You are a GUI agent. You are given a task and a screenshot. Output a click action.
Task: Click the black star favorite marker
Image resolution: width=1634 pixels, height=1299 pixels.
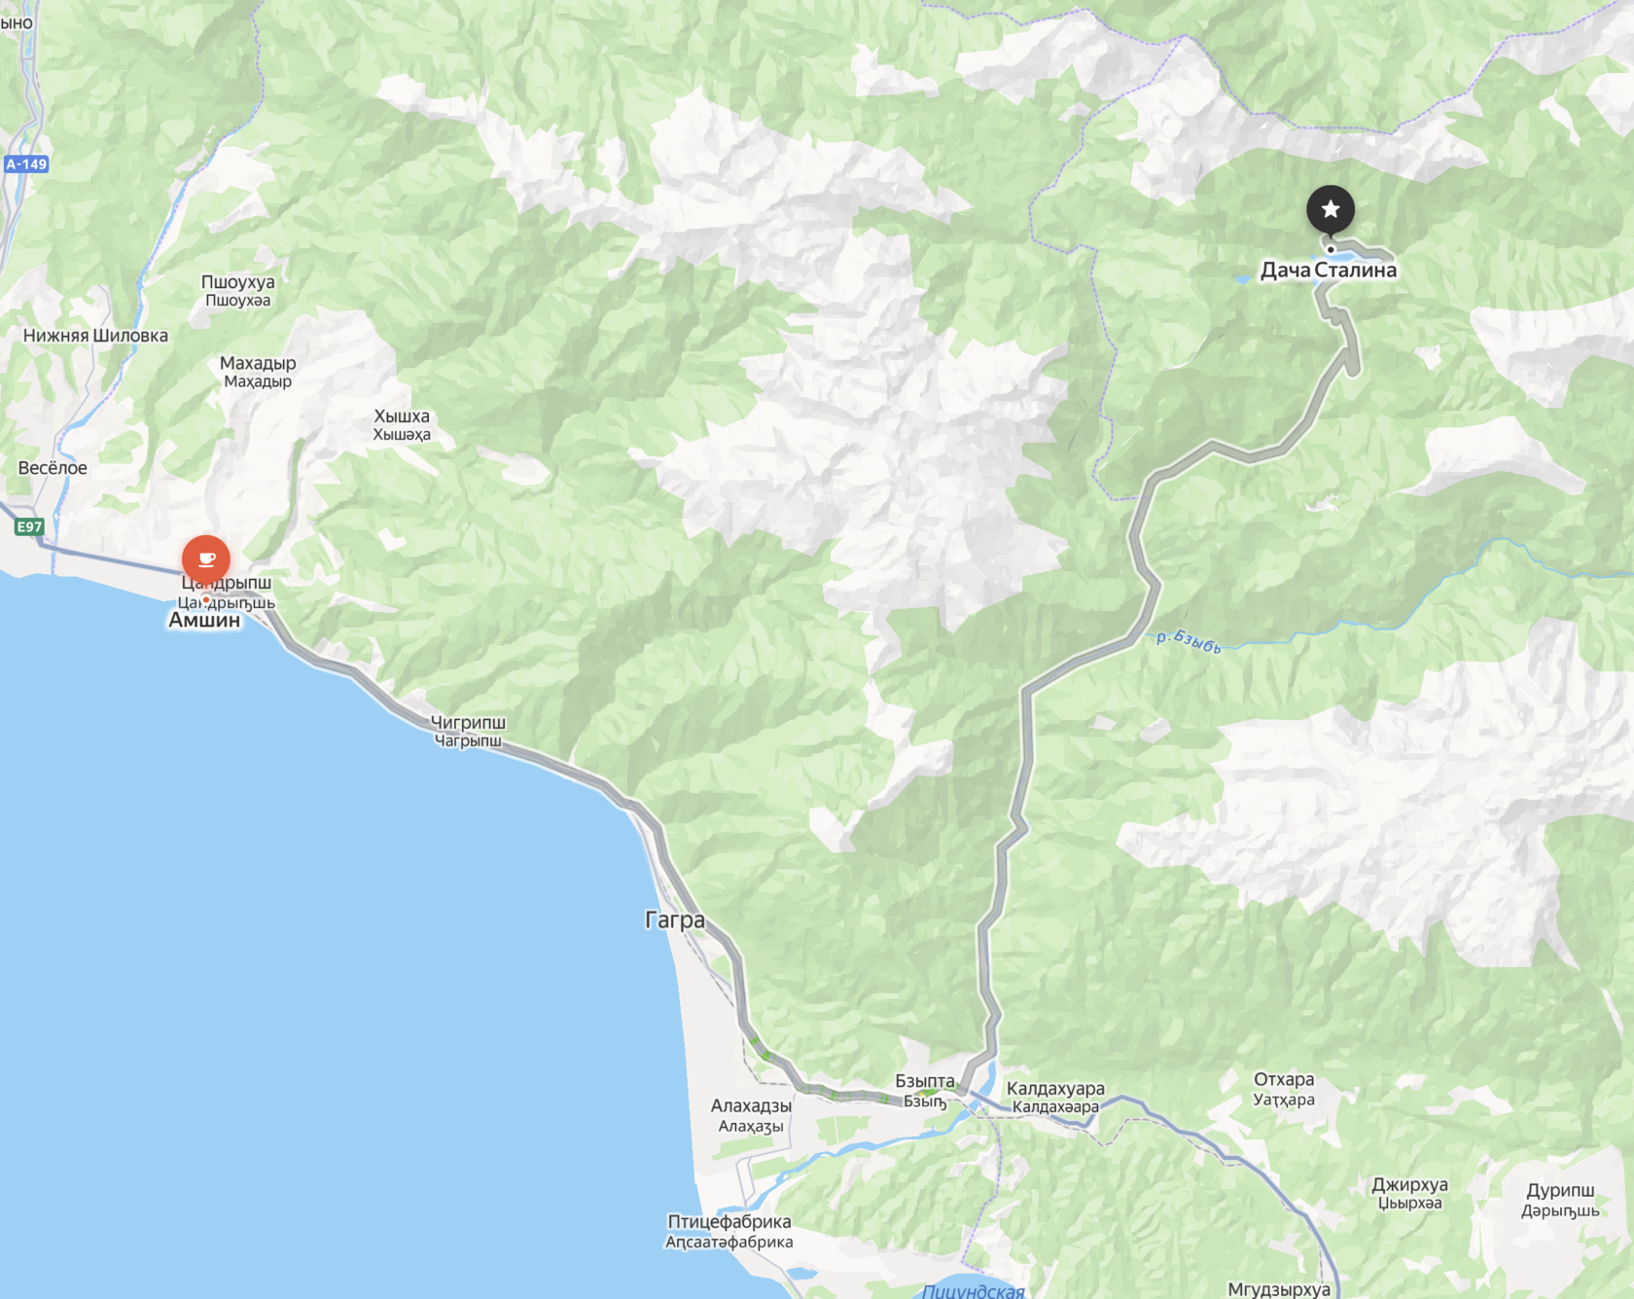coord(1331,209)
